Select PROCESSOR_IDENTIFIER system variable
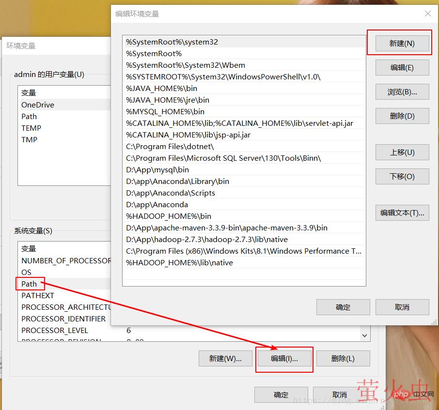 click(64, 319)
